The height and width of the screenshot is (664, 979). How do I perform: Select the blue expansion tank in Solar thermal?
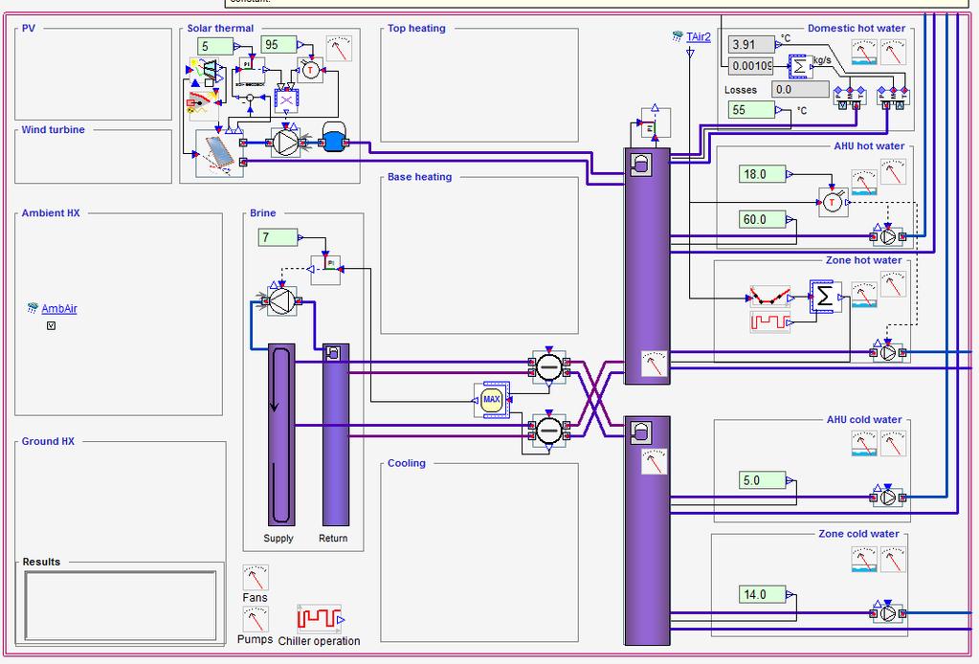(334, 137)
